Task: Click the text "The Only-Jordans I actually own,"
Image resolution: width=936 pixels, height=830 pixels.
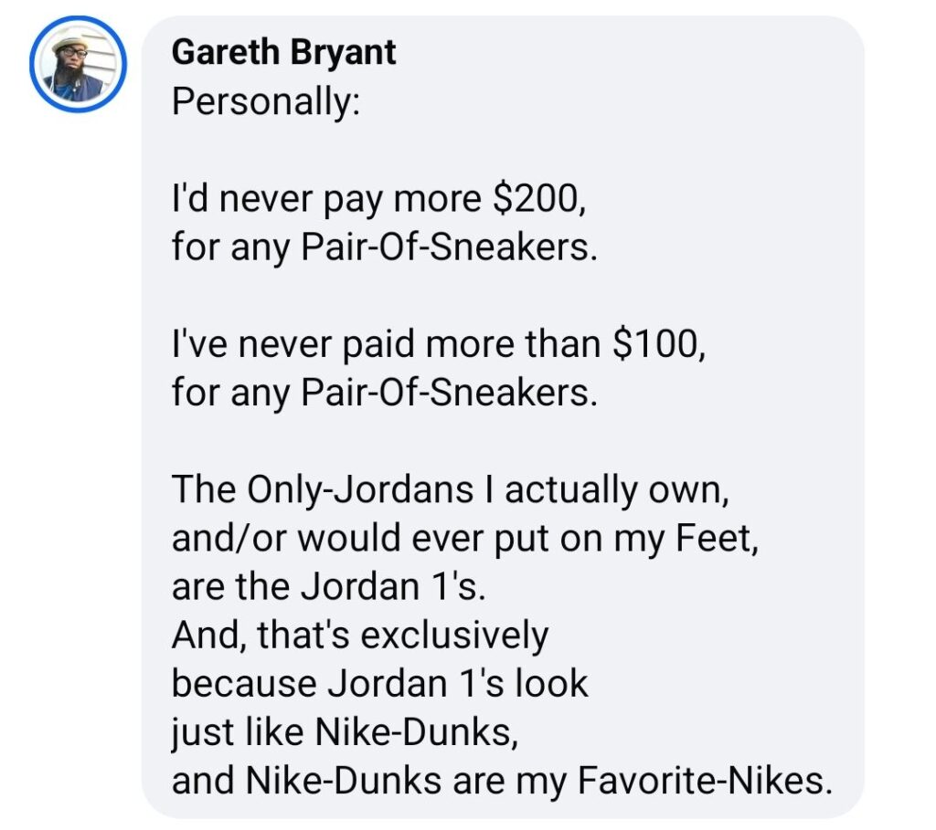Action: click(450, 490)
